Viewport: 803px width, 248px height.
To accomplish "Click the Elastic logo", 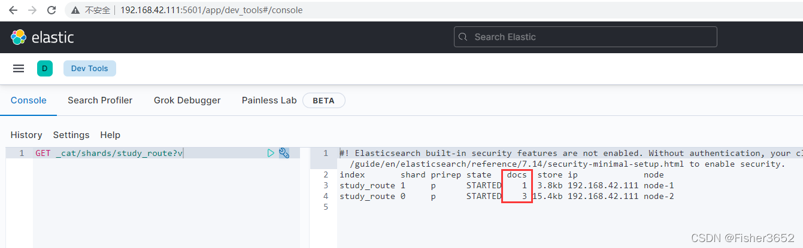I will tap(42, 37).
